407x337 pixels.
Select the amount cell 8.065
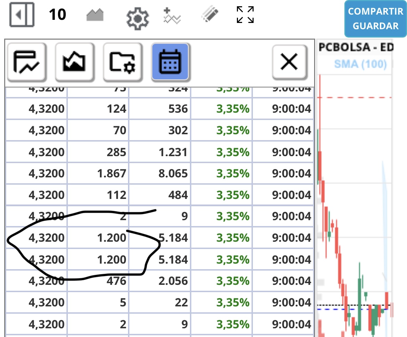(160, 173)
